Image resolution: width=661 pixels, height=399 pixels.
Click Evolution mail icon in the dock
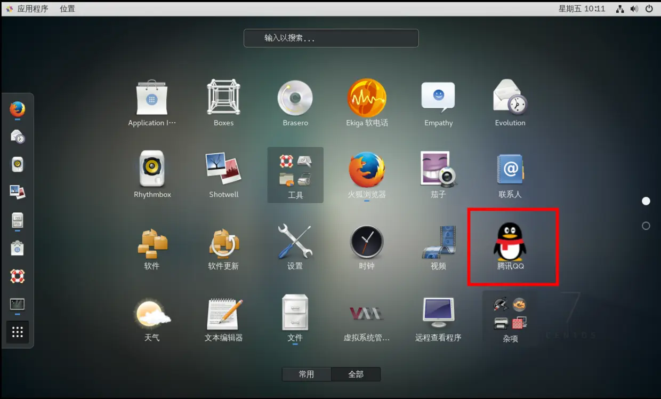[x=18, y=137]
